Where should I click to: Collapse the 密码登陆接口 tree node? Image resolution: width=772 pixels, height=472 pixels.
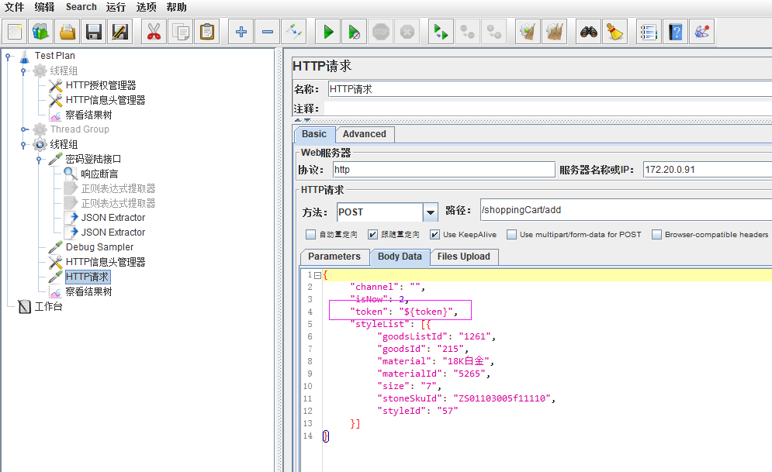pyautogui.click(x=39, y=159)
